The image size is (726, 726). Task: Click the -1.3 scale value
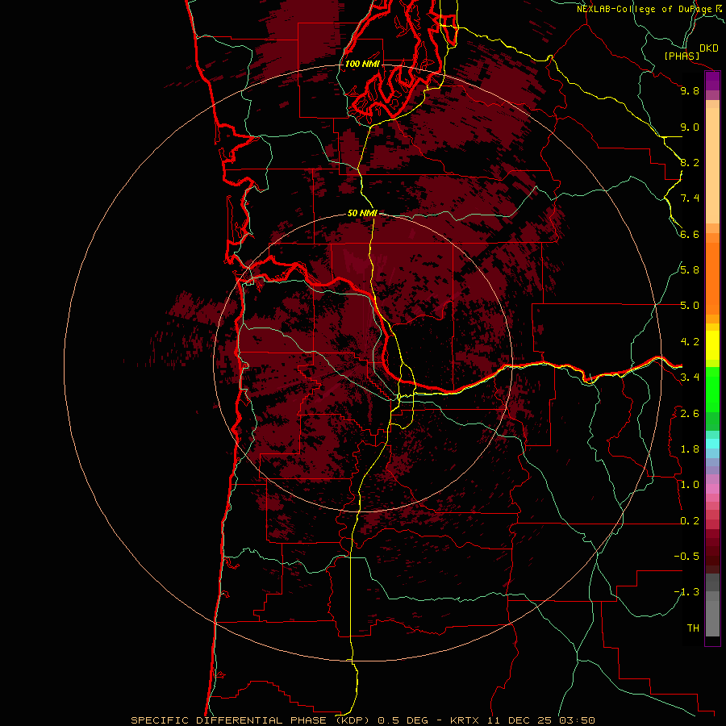coord(686,592)
